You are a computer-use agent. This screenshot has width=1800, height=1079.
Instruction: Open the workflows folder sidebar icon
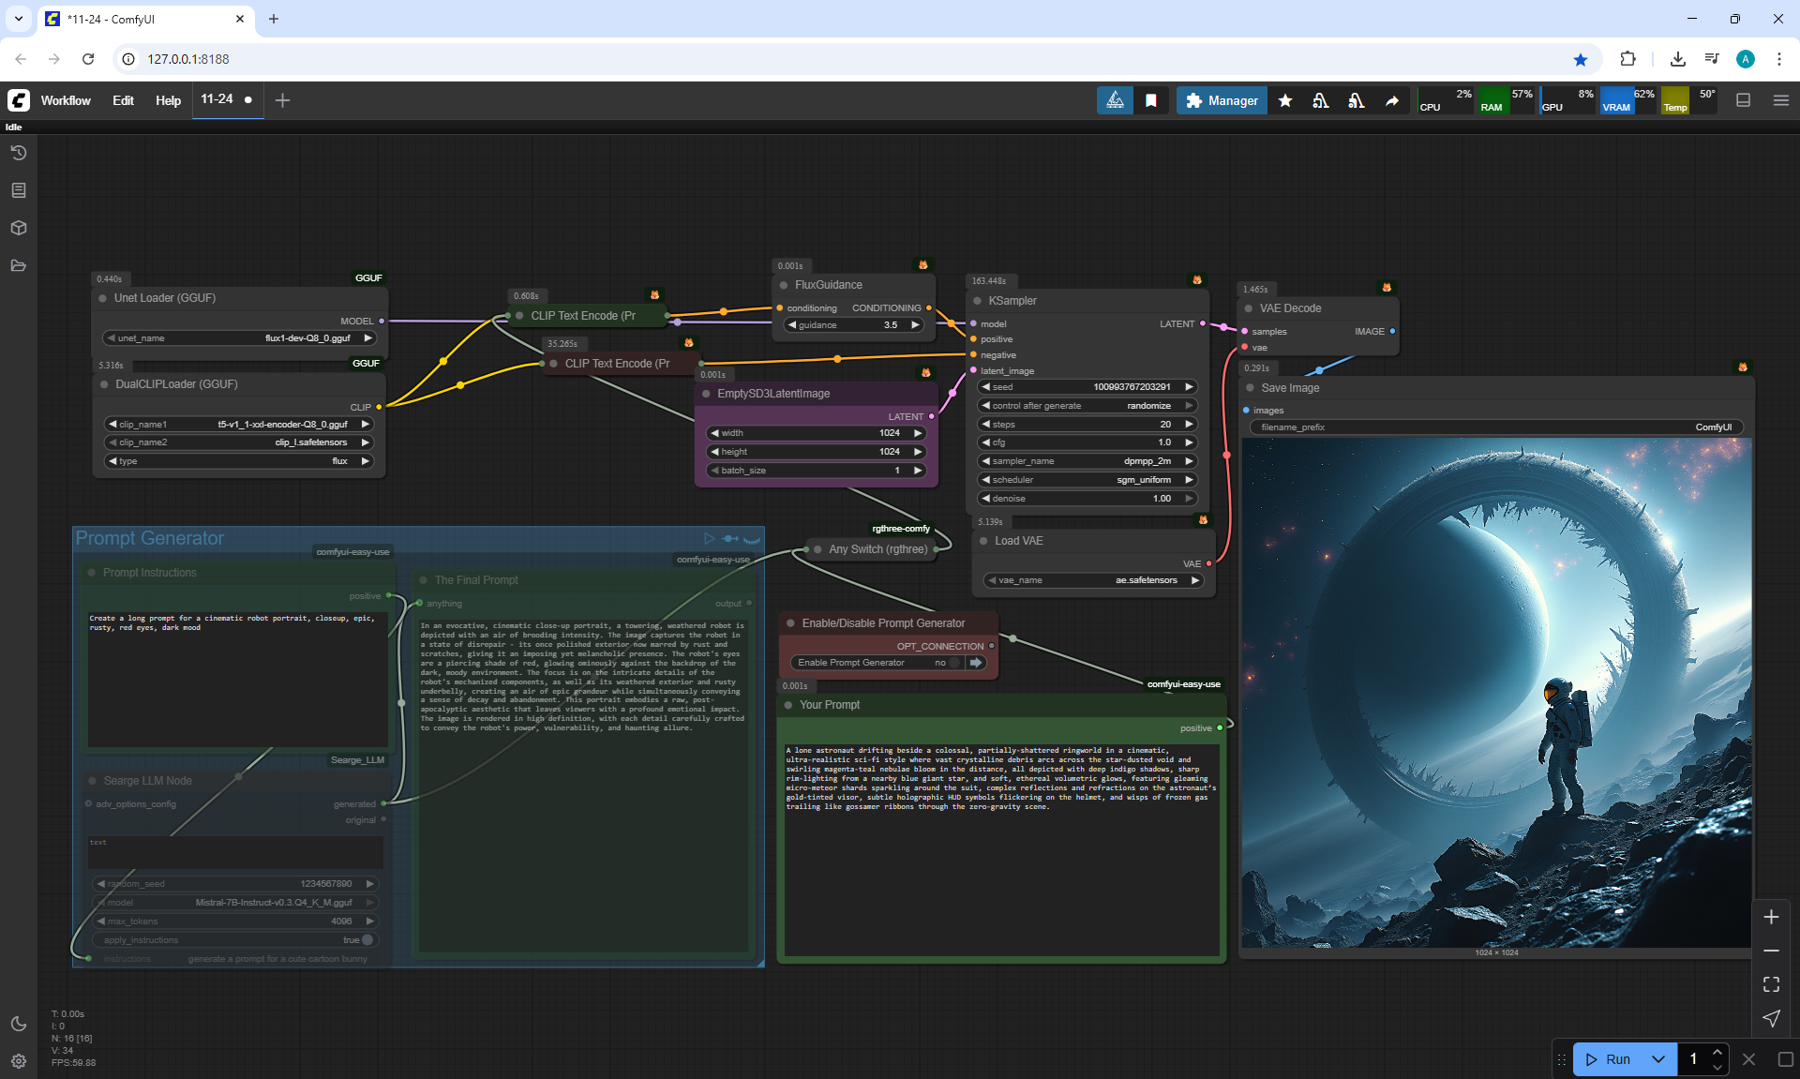19,265
